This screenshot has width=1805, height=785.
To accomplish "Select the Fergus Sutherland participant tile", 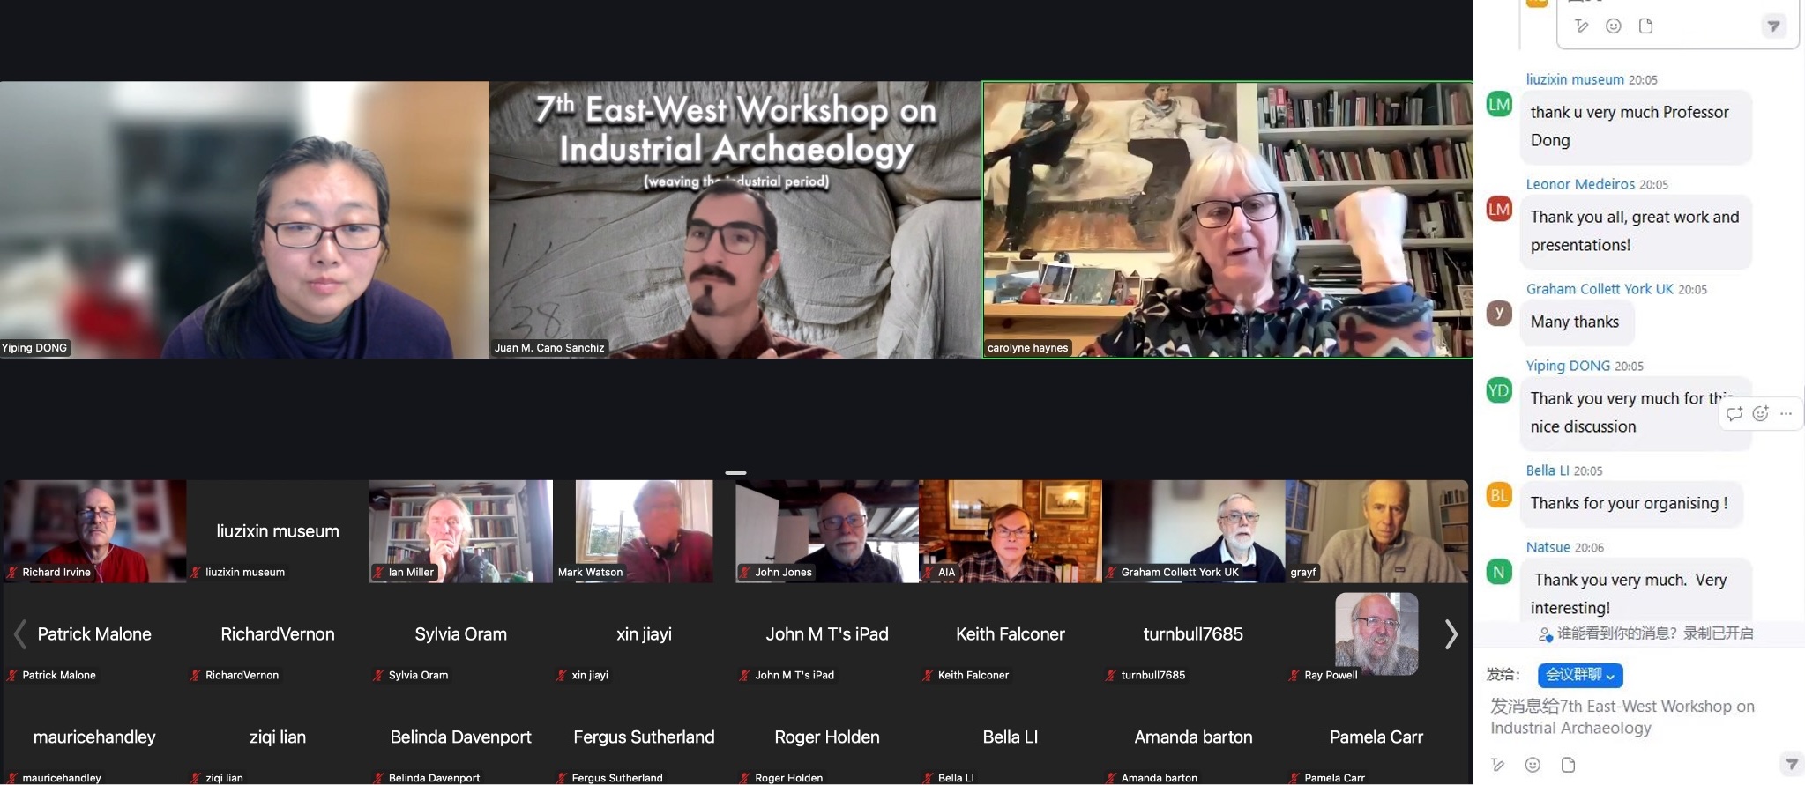I will coord(645,737).
